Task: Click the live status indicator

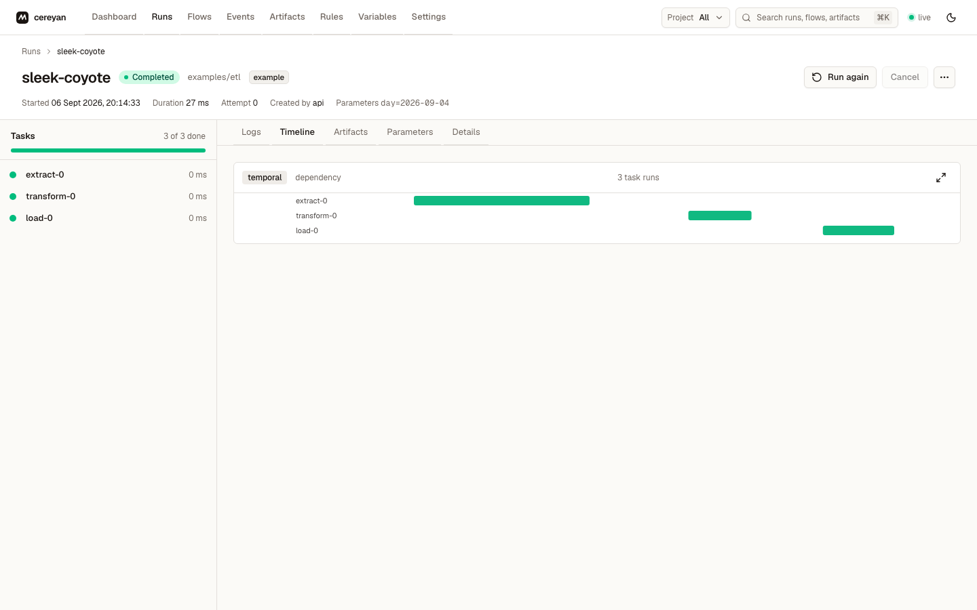Action: click(919, 18)
